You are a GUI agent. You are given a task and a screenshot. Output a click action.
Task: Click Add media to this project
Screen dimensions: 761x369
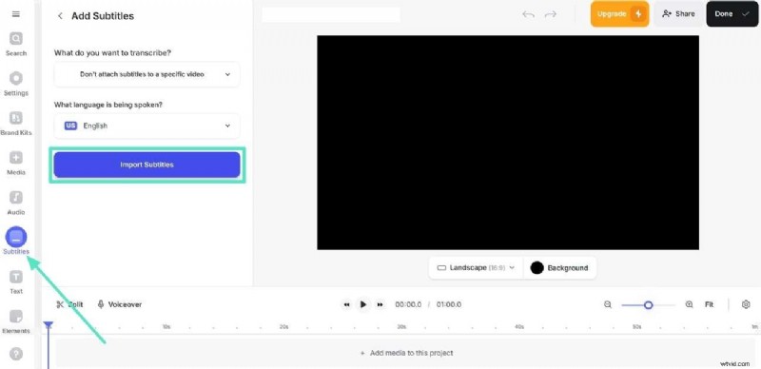(407, 353)
